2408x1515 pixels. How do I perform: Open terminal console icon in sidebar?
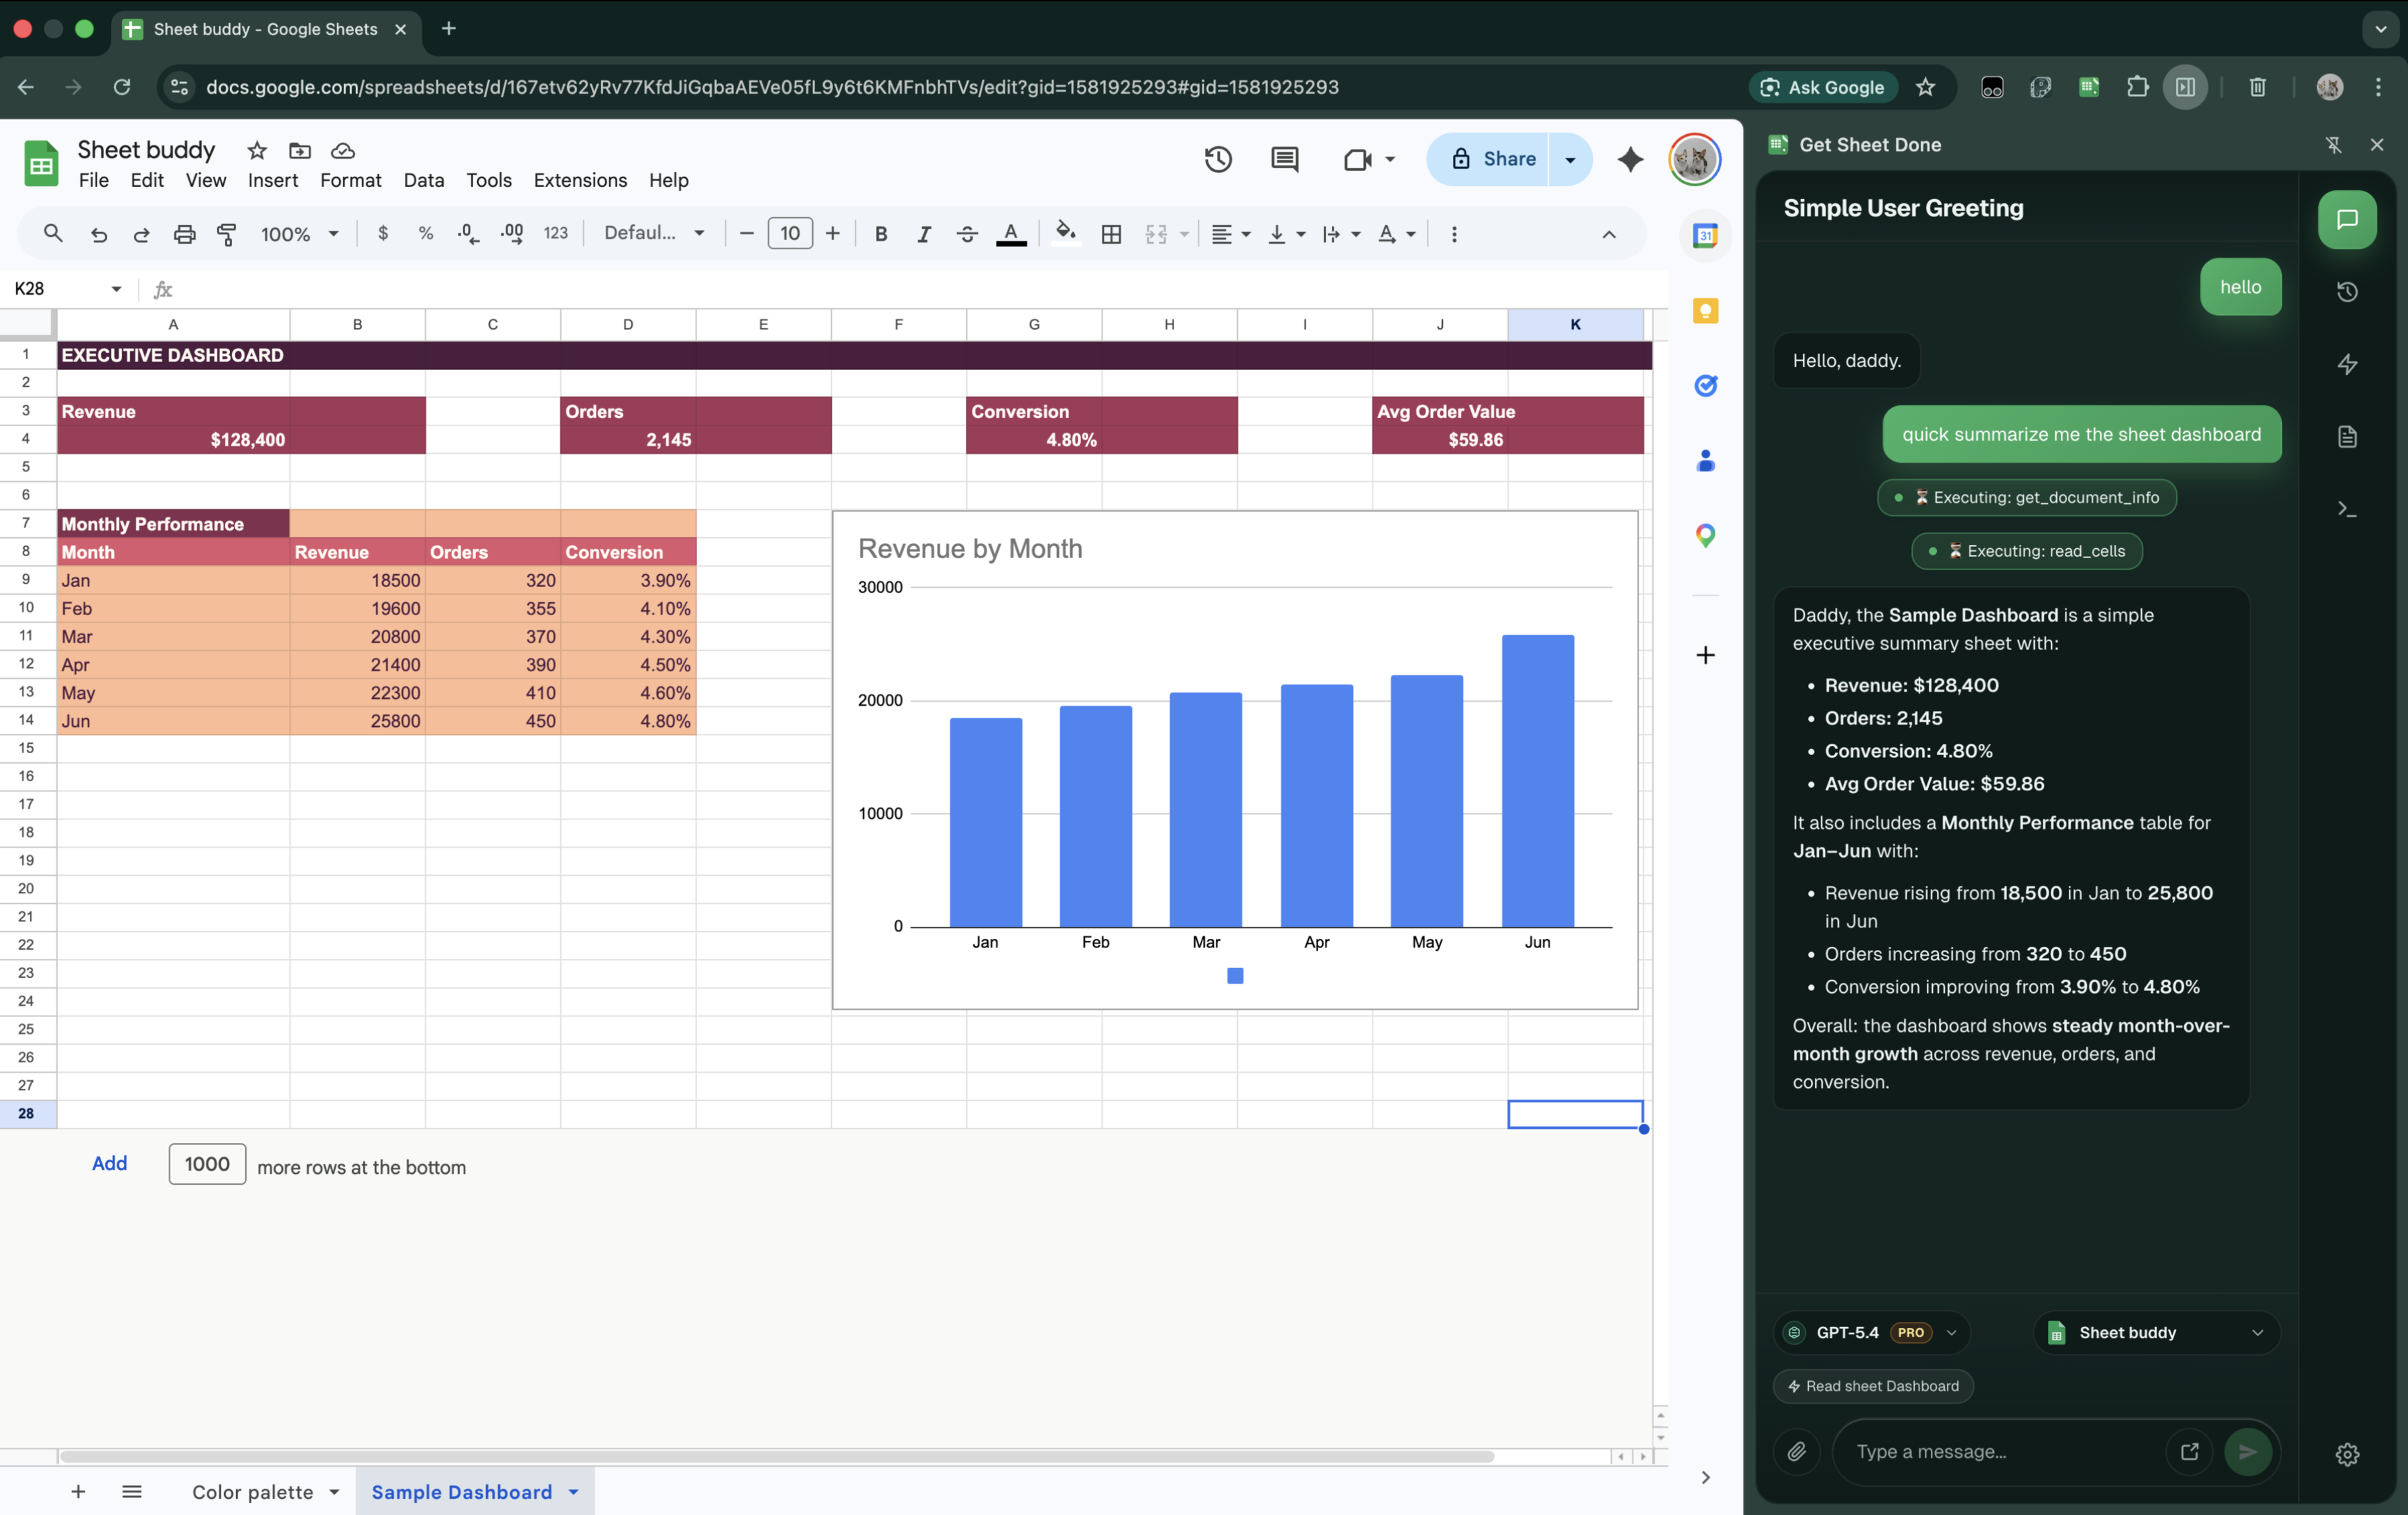(2347, 510)
